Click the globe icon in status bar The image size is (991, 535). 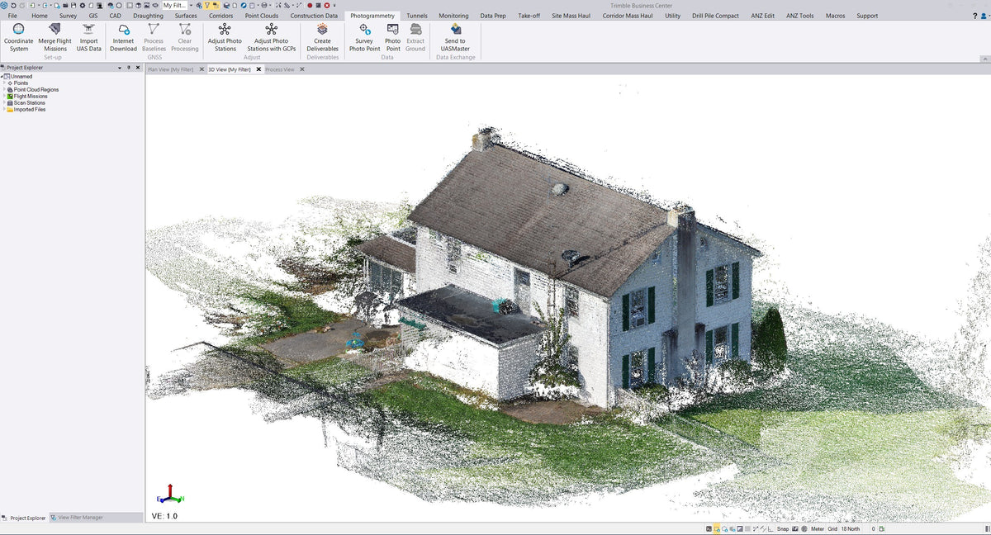tap(805, 528)
